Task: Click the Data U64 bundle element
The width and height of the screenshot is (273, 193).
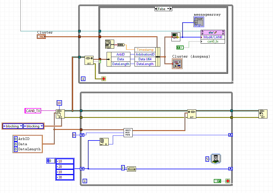Action: (145, 59)
